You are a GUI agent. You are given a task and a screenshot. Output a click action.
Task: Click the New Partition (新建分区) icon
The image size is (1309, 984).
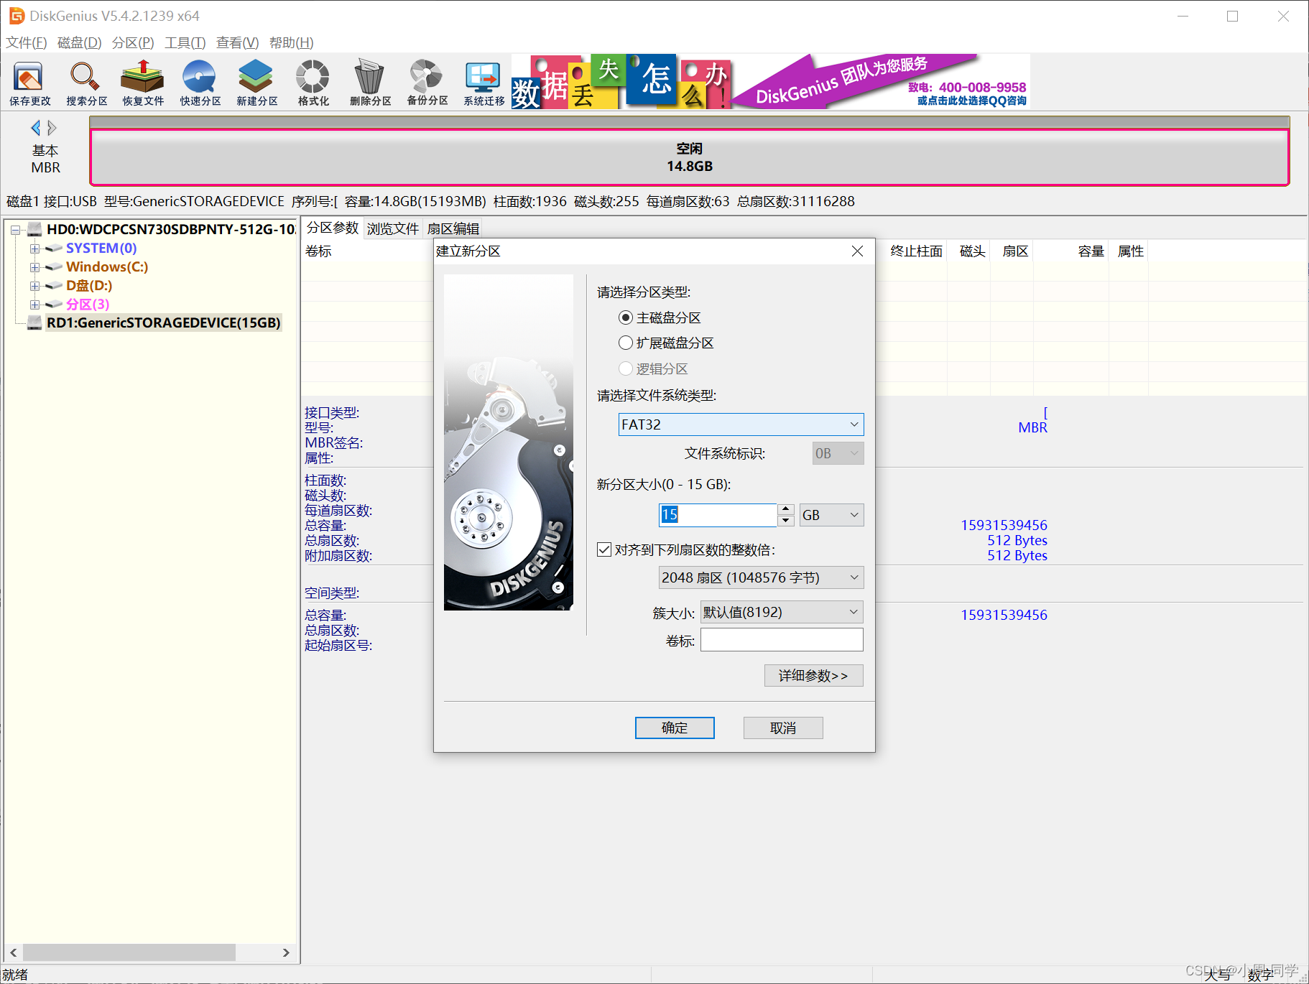point(256,83)
